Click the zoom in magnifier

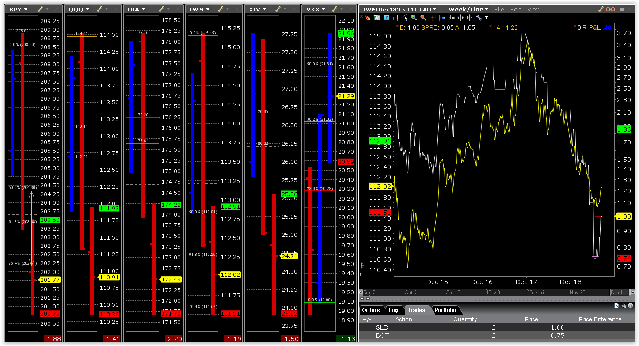pyautogui.click(x=414, y=18)
